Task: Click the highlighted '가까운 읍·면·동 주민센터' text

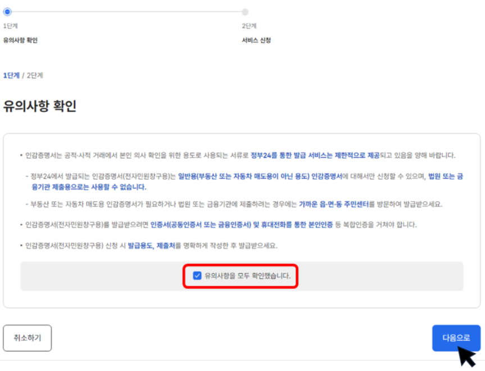Action: pyautogui.click(x=334, y=204)
